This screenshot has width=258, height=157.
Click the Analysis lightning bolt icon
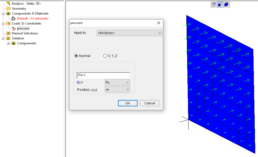8,3
